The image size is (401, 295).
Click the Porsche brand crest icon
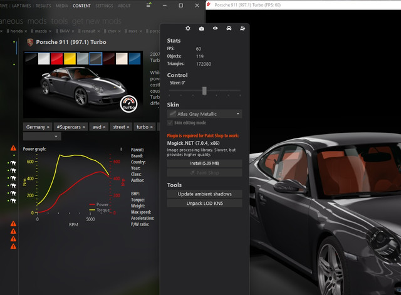point(30,42)
